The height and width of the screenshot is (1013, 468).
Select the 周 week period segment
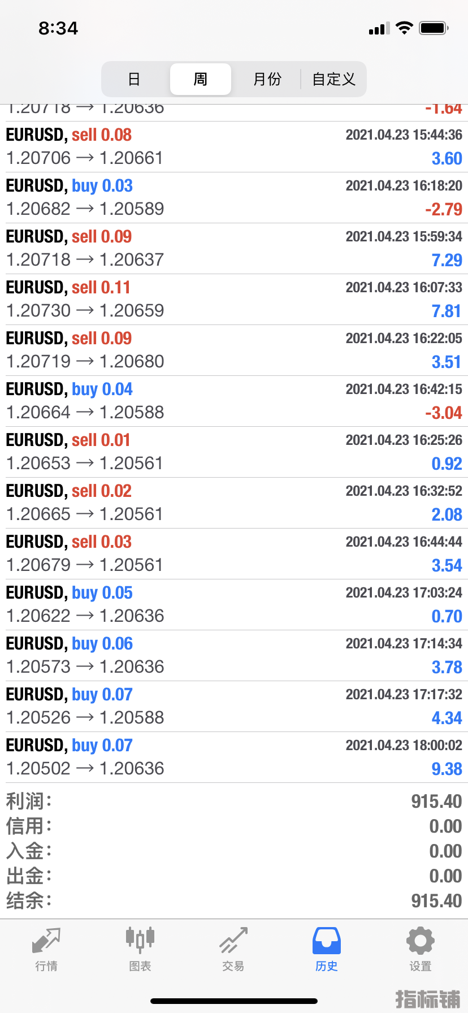click(x=201, y=79)
